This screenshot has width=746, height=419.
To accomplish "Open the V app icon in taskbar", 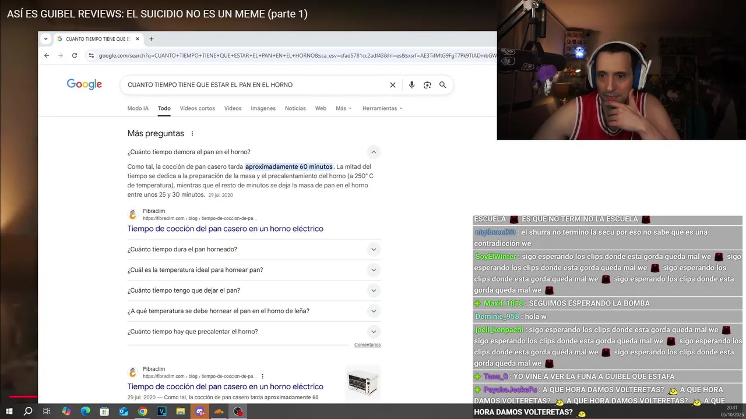I will (161, 411).
